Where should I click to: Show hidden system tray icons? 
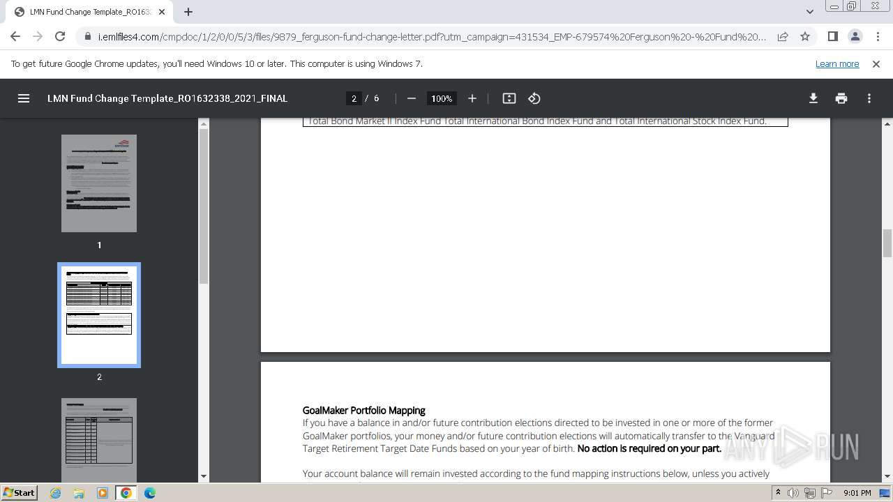778,493
